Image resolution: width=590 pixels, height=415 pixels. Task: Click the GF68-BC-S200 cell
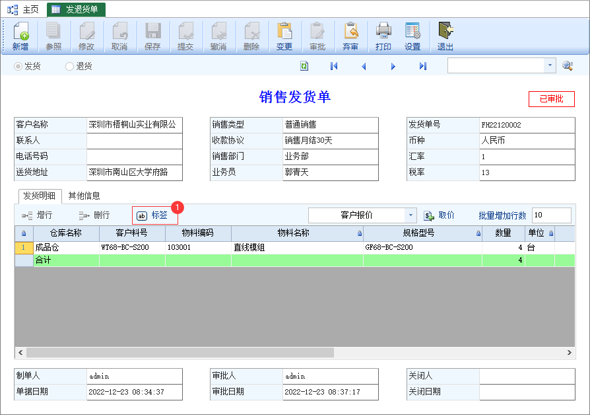point(422,248)
